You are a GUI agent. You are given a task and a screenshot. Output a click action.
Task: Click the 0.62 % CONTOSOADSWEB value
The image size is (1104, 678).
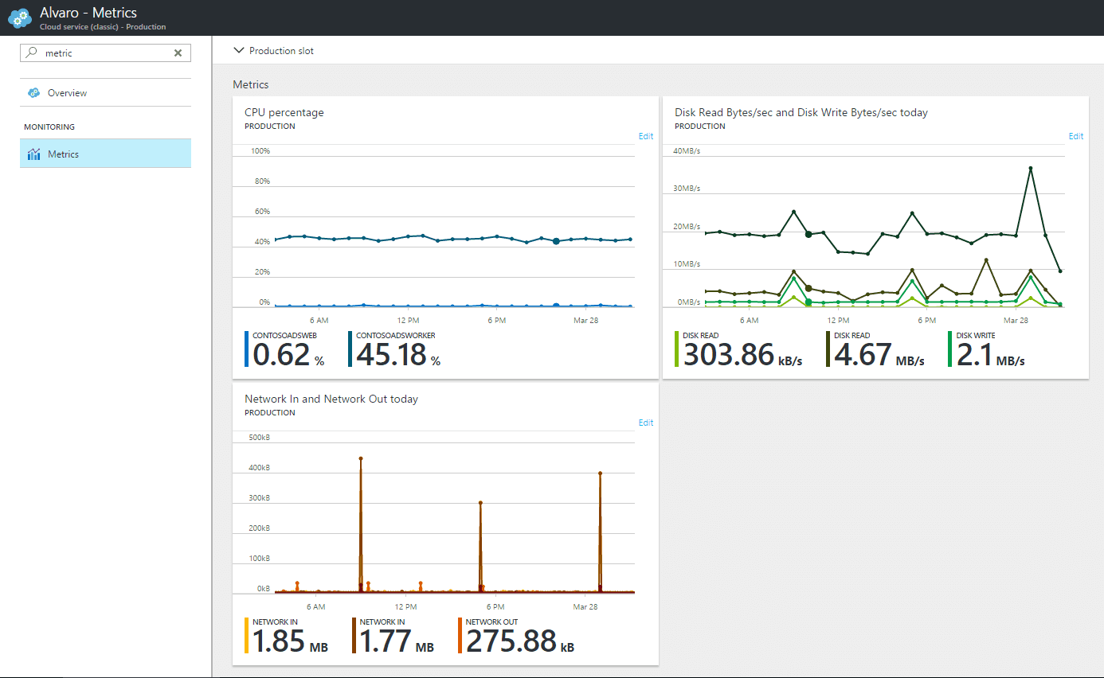288,355
